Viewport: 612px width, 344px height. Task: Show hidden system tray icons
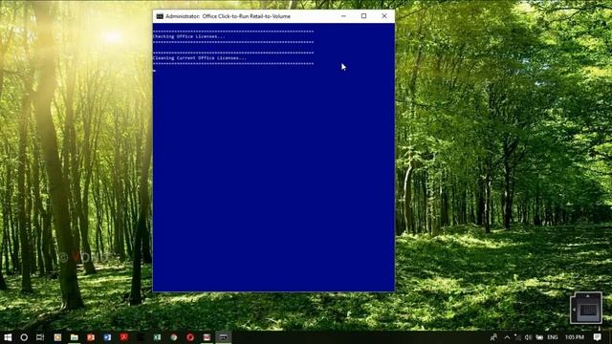click(x=507, y=337)
